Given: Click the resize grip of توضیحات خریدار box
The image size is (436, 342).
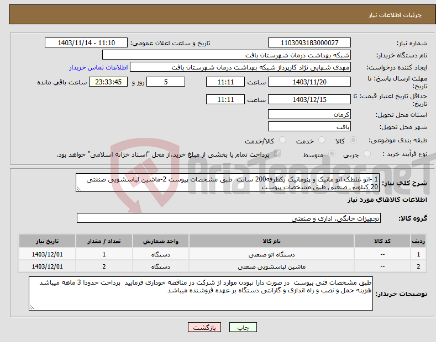Looking at the screenshot, I should pyautogui.click(x=32, y=307).
